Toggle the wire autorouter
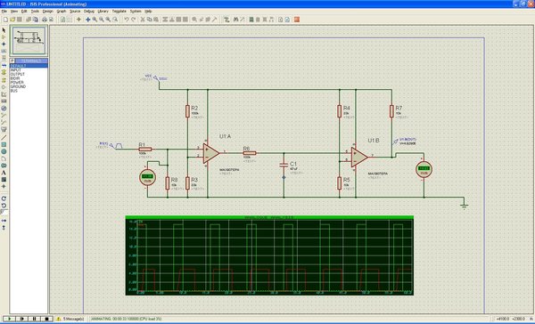This screenshot has height=324, width=535. (x=226, y=20)
